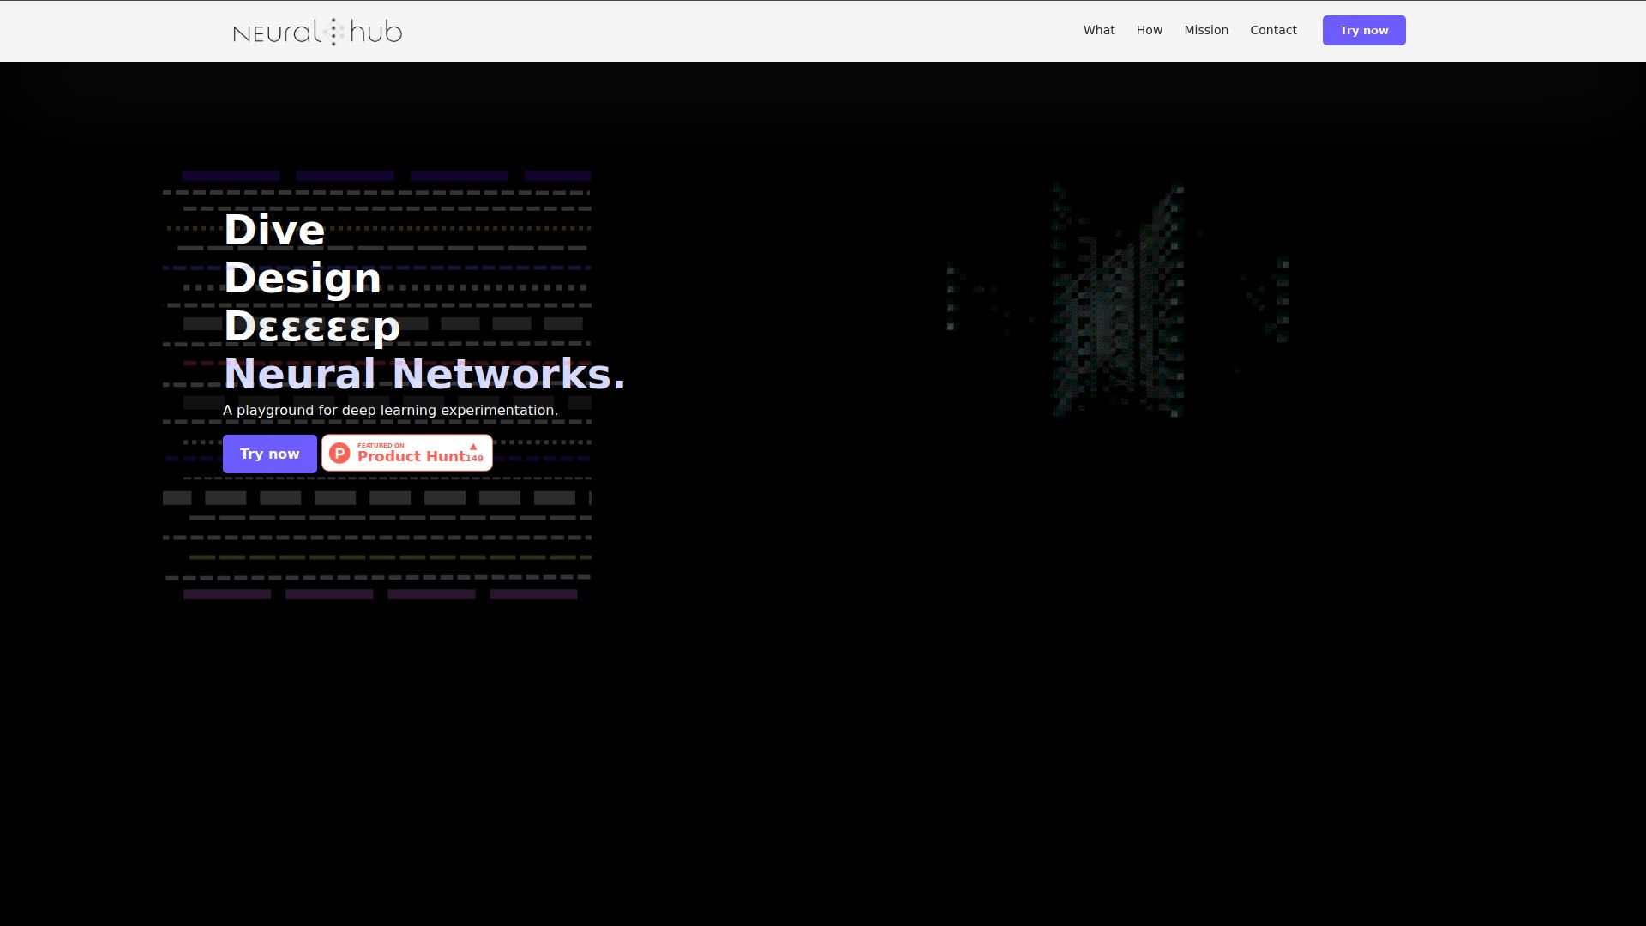This screenshot has height=926, width=1646.
Task: Click the hero Try now button
Action: click(269, 454)
